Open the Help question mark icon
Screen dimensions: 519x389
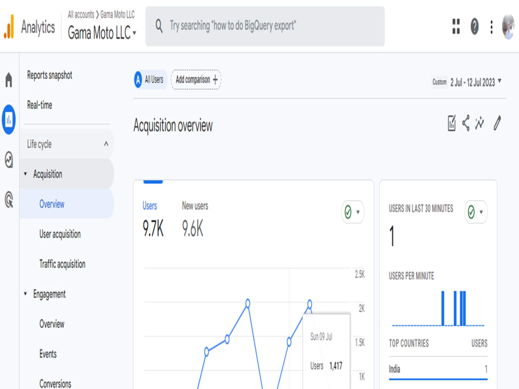coord(474,26)
